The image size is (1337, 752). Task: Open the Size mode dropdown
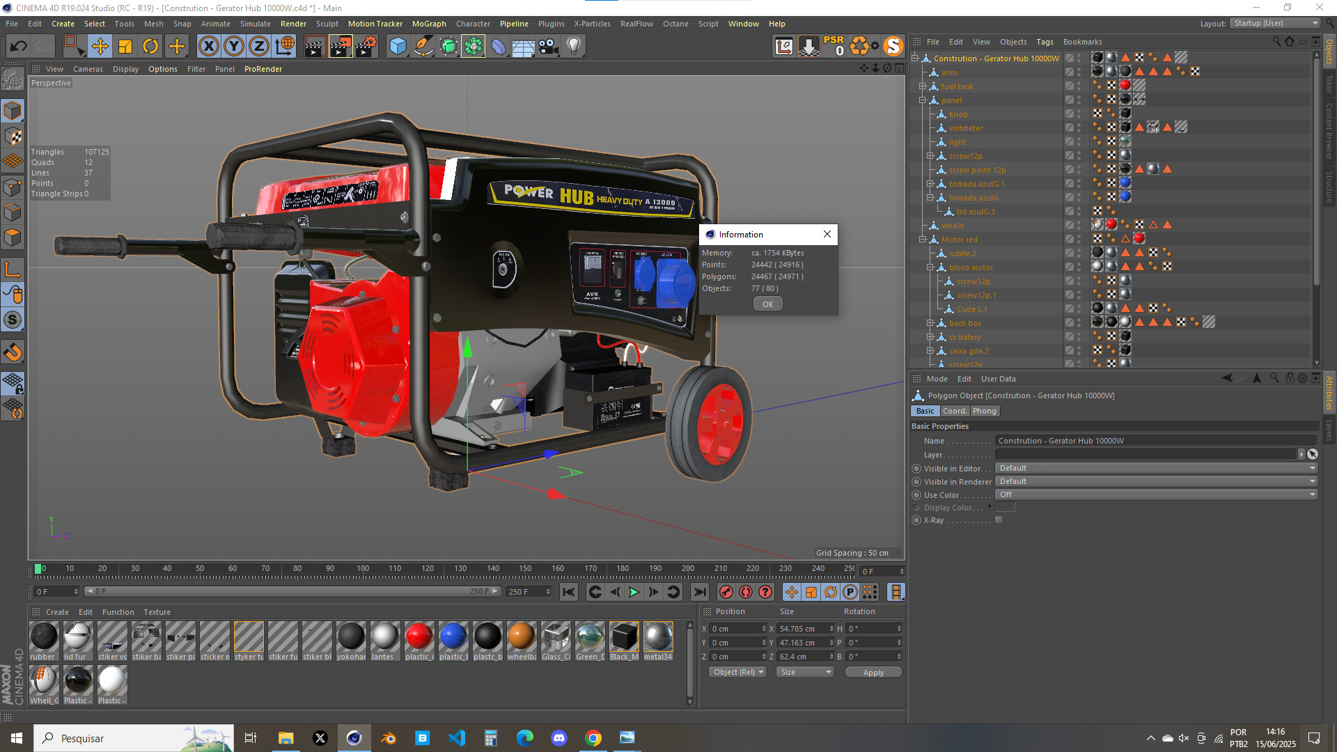(806, 672)
